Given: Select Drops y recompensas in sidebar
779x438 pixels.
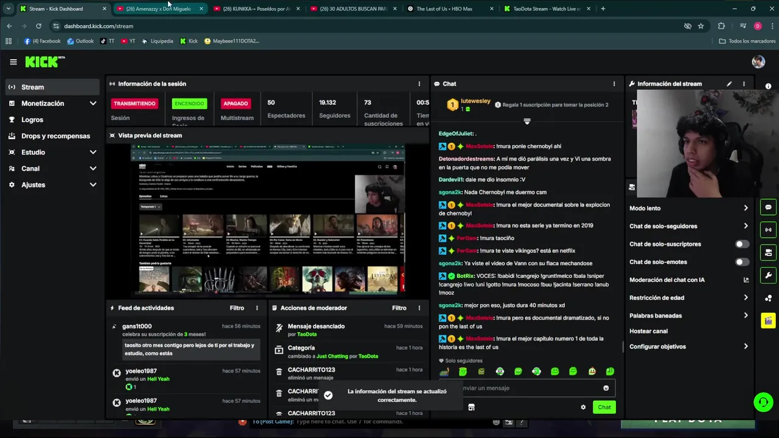Looking at the screenshot, I should click(x=52, y=136).
